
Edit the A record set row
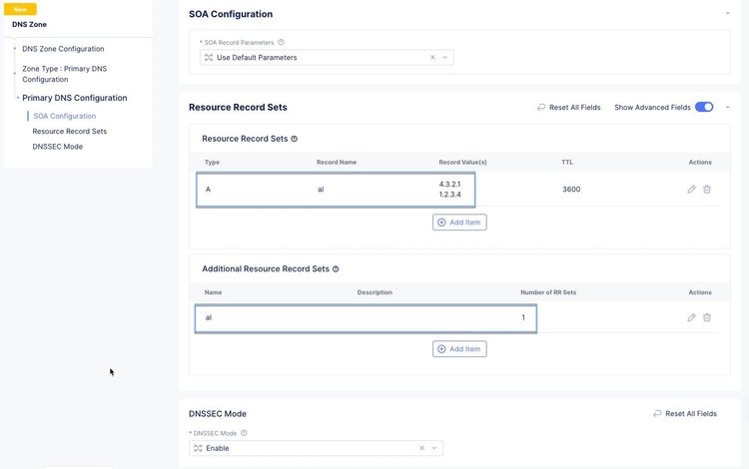691,189
